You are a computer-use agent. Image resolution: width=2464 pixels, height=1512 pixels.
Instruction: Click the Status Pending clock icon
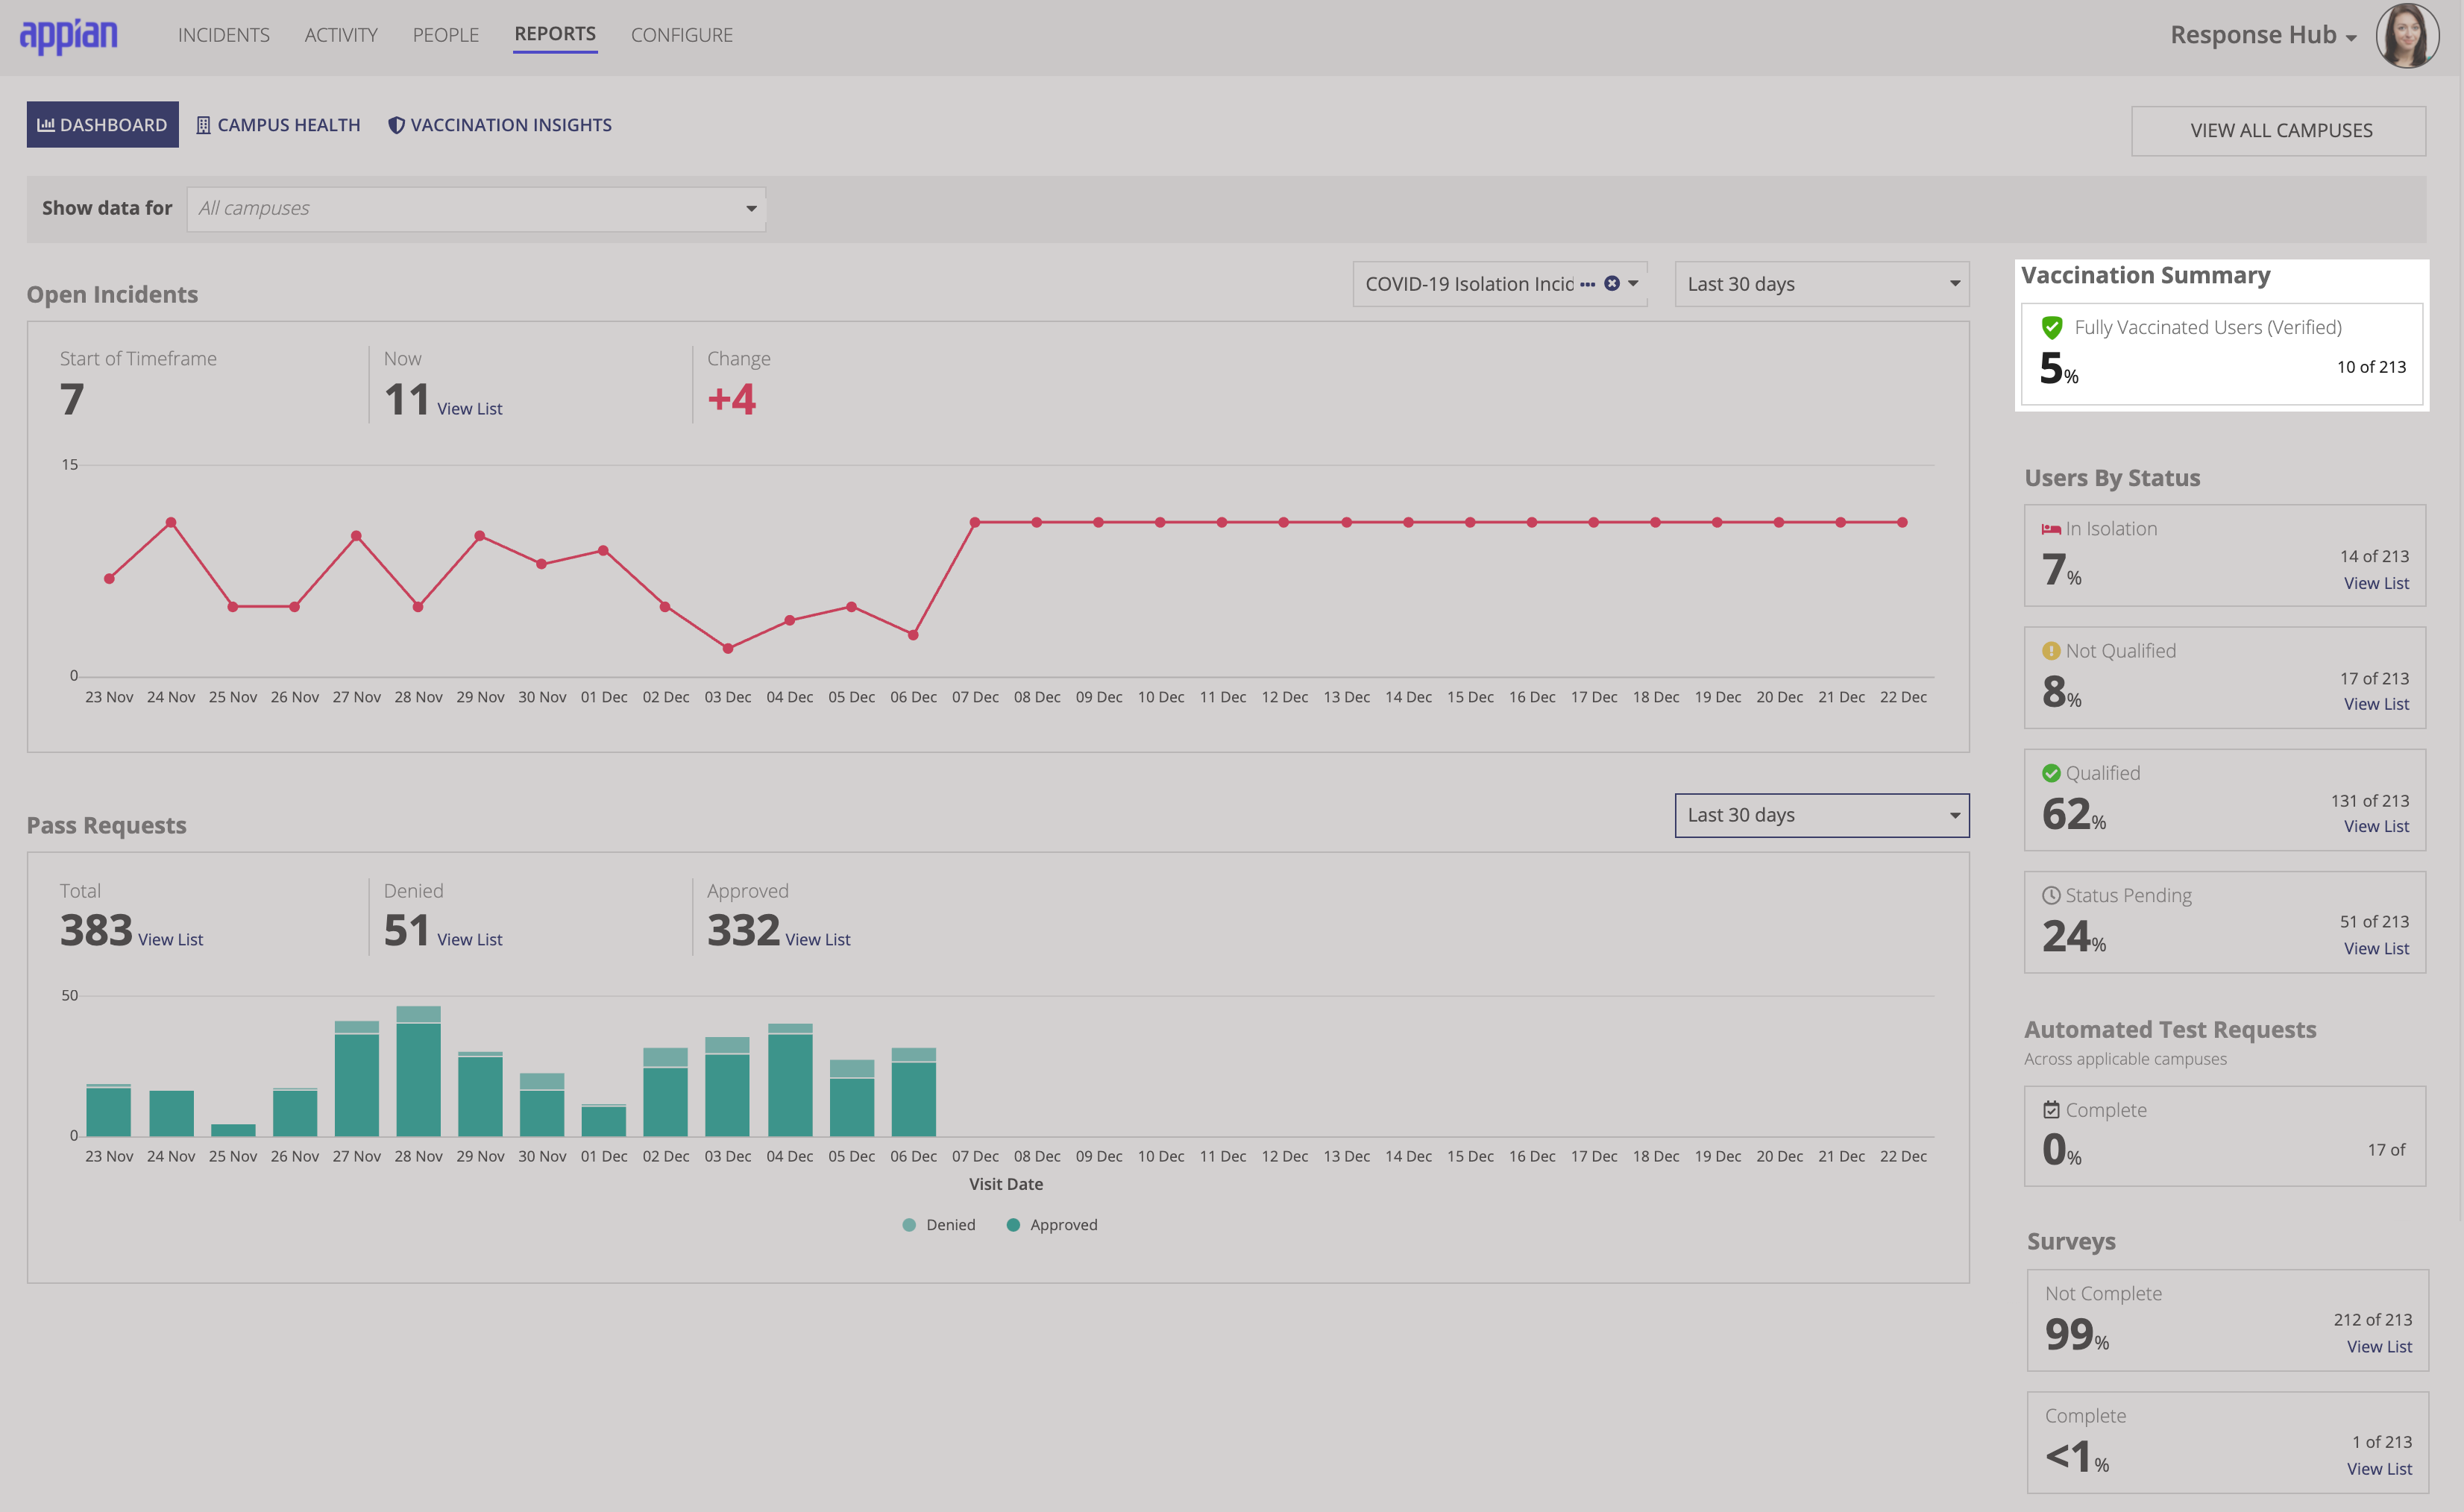click(2051, 895)
